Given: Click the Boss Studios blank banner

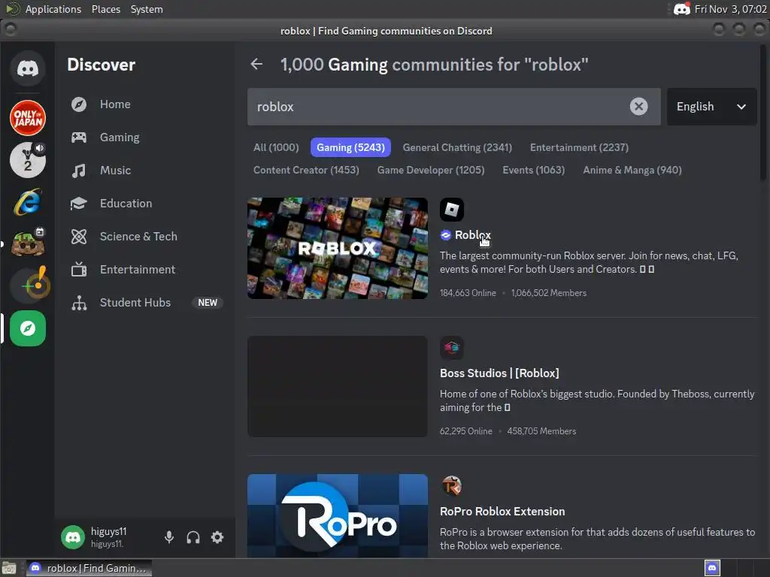Looking at the screenshot, I should tap(338, 387).
